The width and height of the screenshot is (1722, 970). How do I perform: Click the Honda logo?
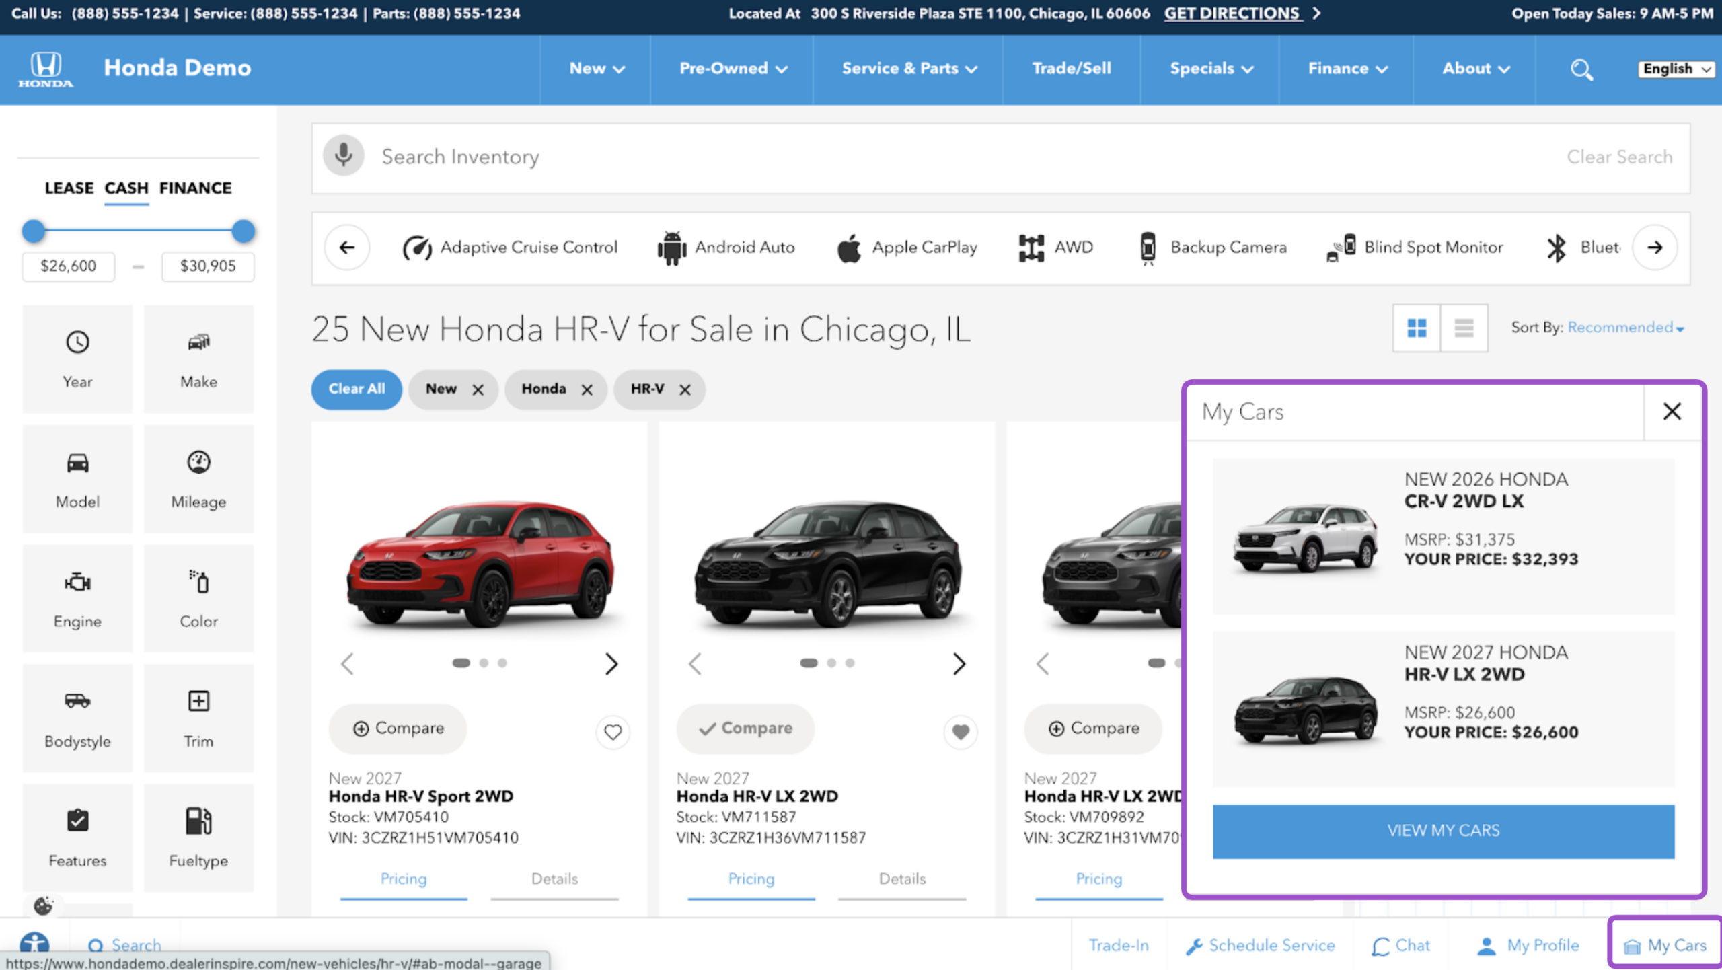pos(46,69)
